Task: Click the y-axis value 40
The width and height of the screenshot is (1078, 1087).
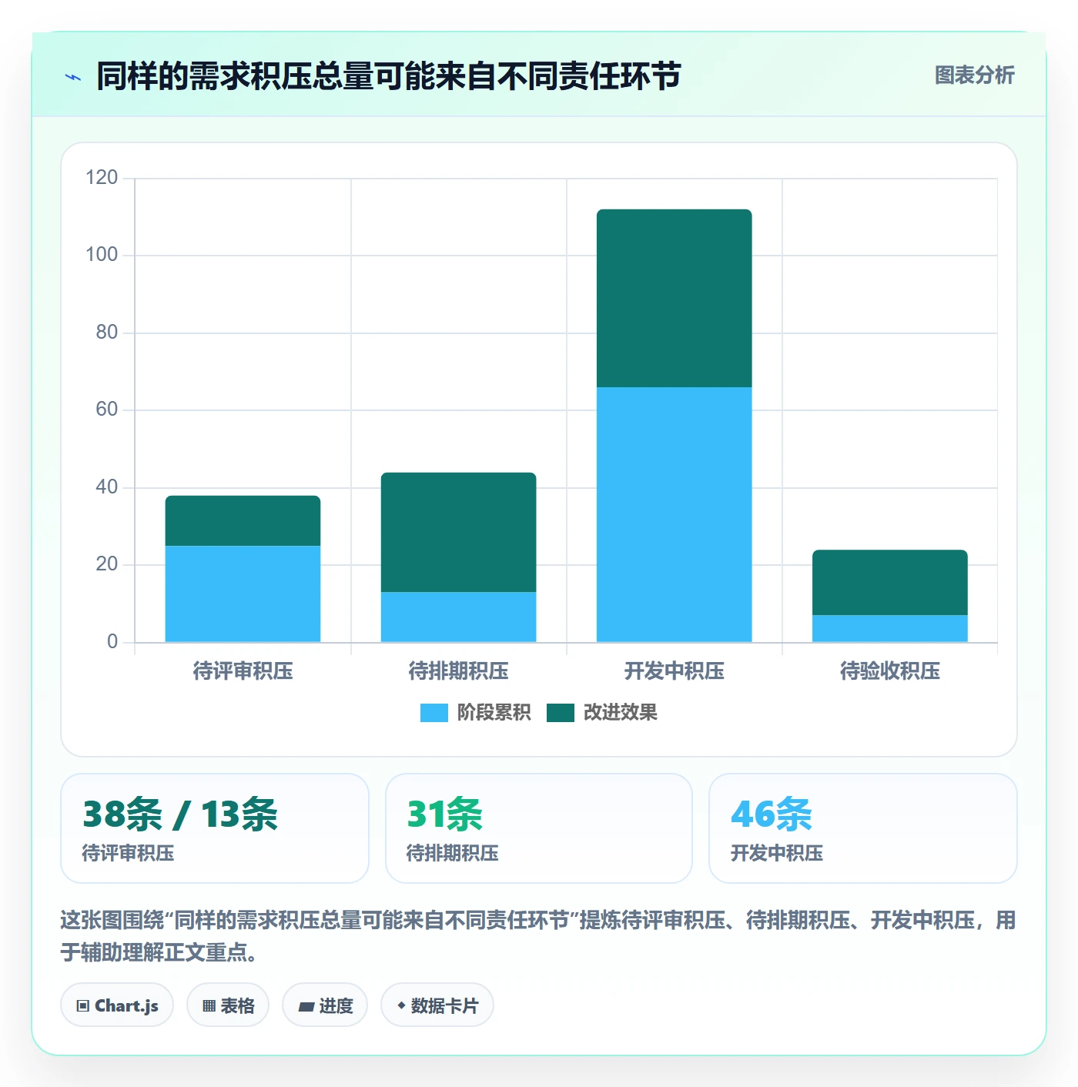Action: [x=106, y=487]
